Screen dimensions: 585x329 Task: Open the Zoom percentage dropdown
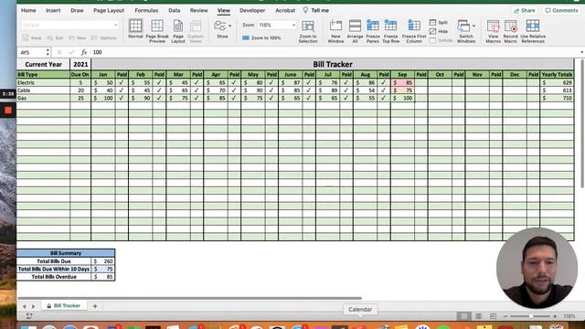point(293,25)
